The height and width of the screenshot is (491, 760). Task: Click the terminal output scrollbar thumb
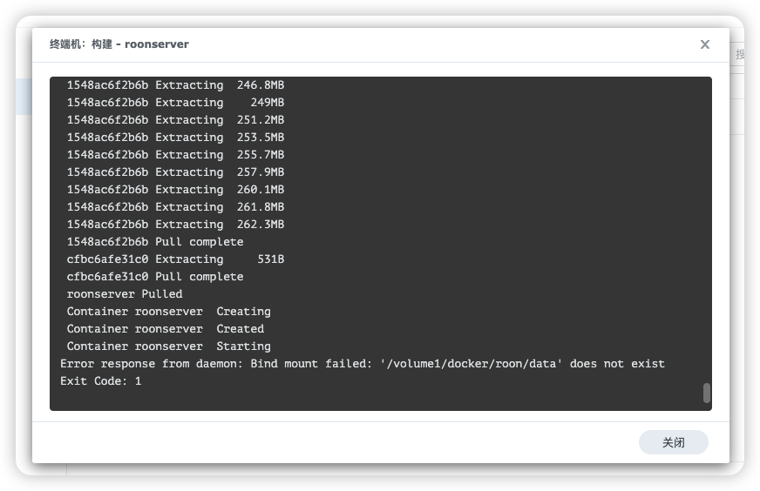coord(706,393)
